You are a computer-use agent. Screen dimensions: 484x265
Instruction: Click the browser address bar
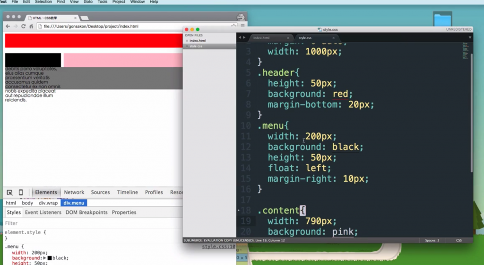(136, 26)
